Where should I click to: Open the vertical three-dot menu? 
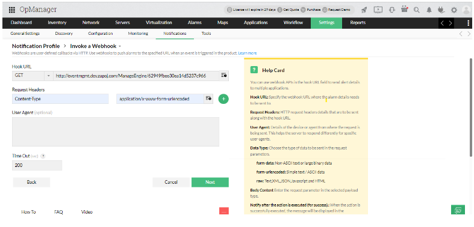(x=468, y=23)
